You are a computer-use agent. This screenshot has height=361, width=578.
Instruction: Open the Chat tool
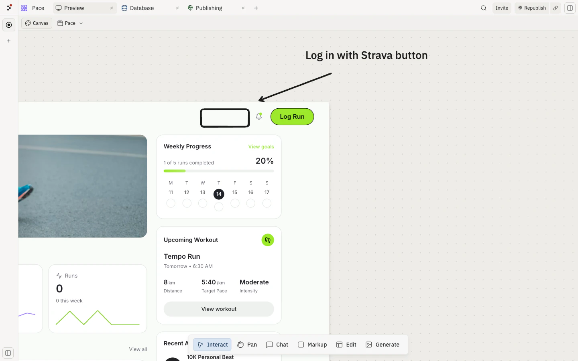[277, 345]
